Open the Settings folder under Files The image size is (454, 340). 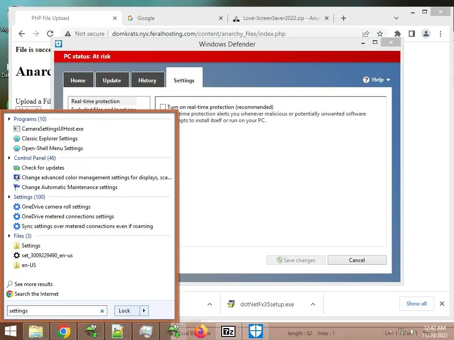click(31, 246)
